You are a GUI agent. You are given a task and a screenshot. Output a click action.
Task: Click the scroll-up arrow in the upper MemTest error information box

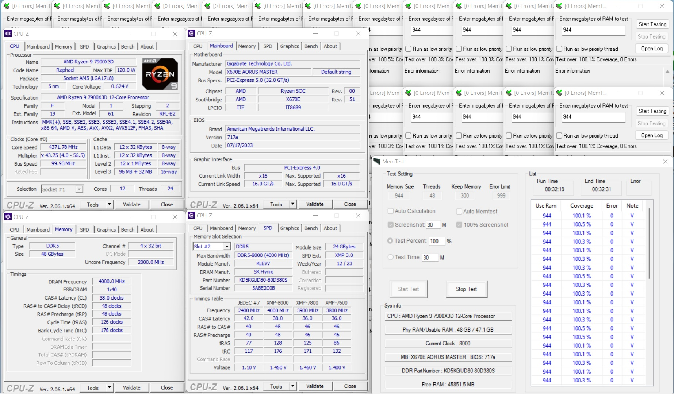[x=667, y=72]
